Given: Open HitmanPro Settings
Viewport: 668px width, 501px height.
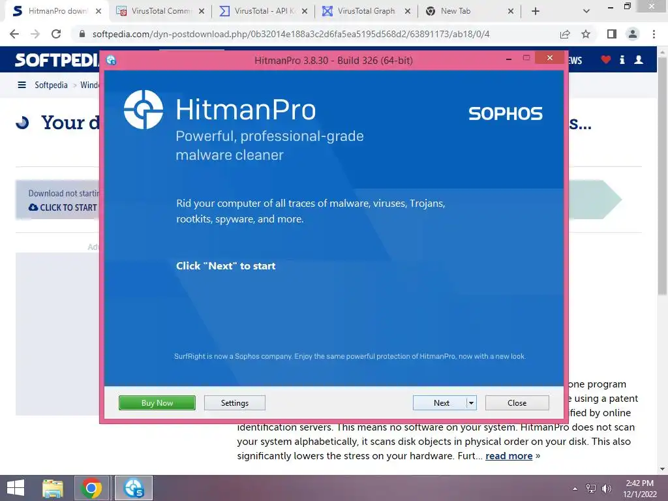Looking at the screenshot, I should 234,402.
